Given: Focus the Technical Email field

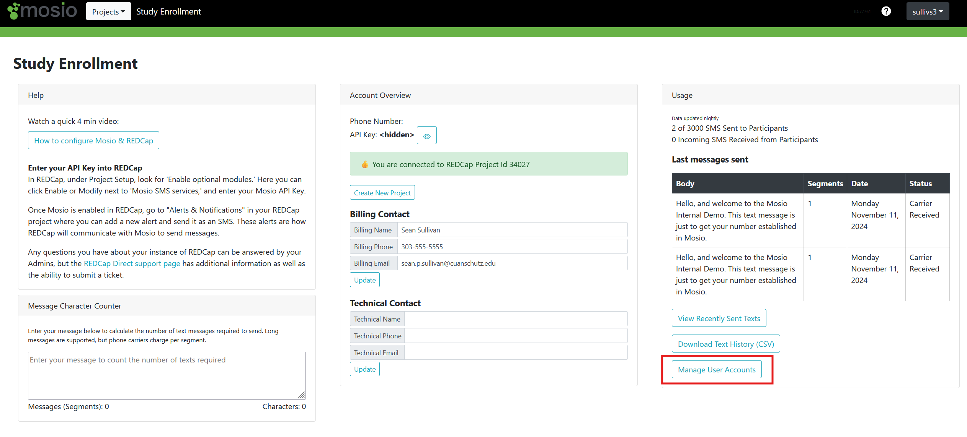Looking at the screenshot, I should pos(516,353).
